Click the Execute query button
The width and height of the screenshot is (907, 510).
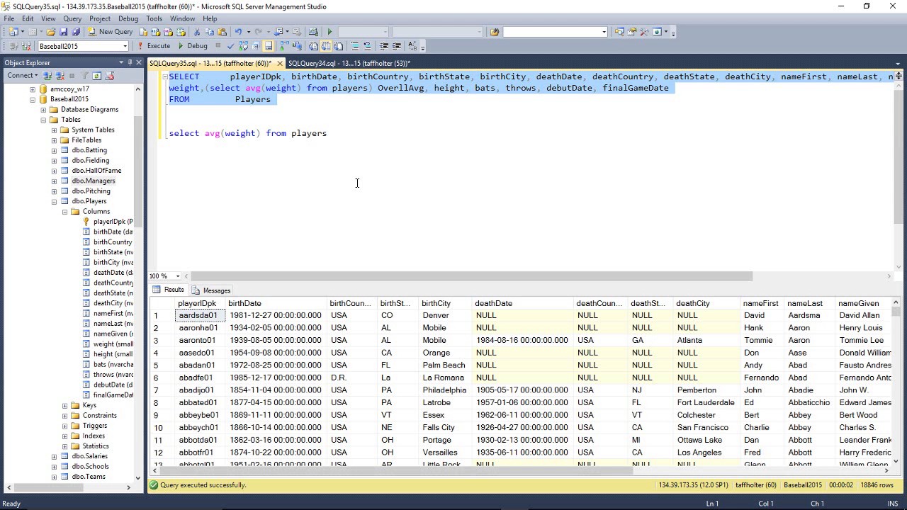click(x=154, y=46)
